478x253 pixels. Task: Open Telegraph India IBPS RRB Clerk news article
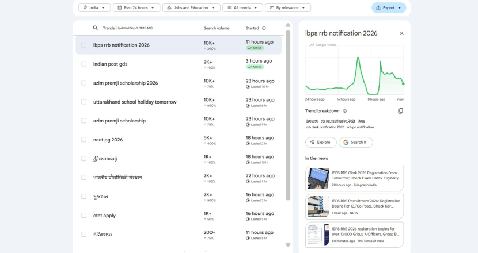(x=354, y=178)
